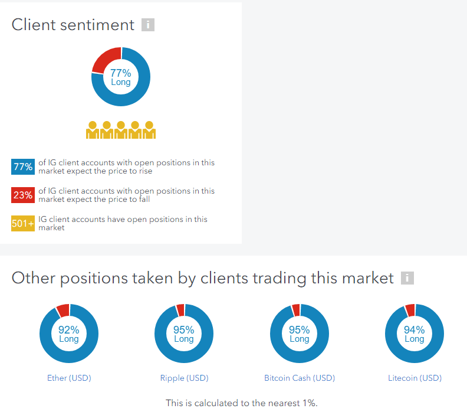Click the yellow client accounts people icon
The width and height of the screenshot is (467, 415).
[121, 130]
